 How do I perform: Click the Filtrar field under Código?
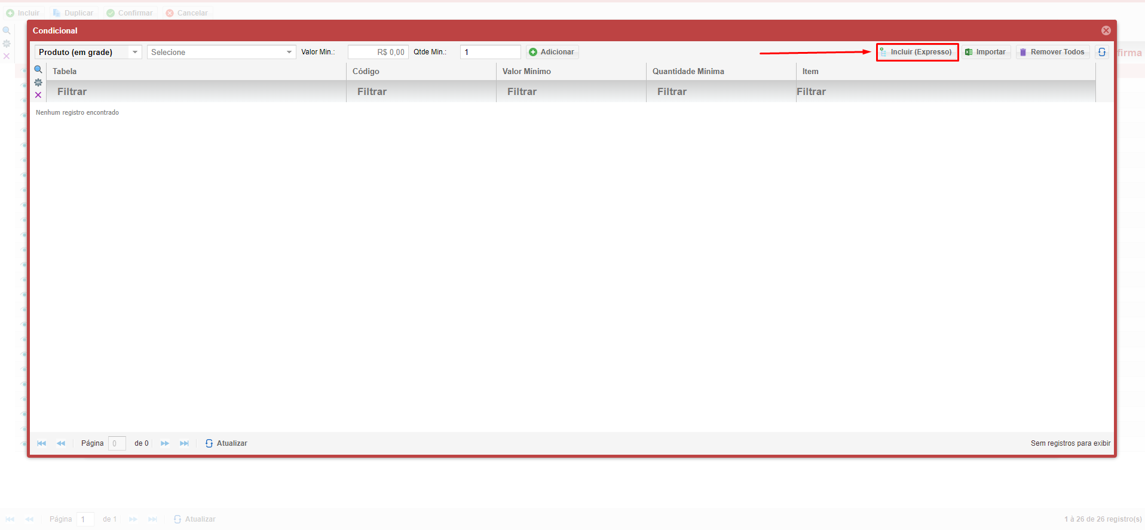(x=421, y=91)
